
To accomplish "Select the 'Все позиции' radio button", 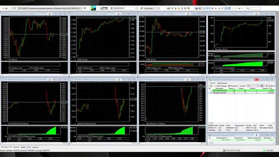I will coord(216,86).
